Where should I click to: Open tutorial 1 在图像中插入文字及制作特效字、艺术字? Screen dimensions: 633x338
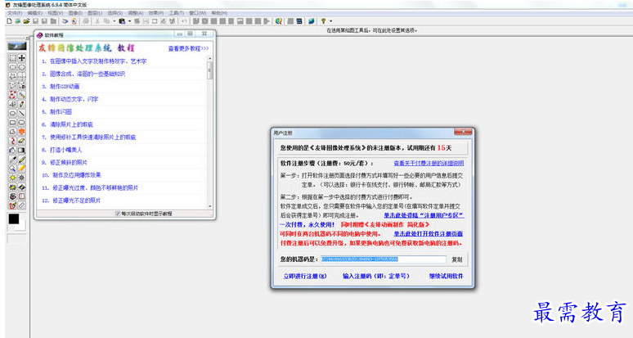94,61
